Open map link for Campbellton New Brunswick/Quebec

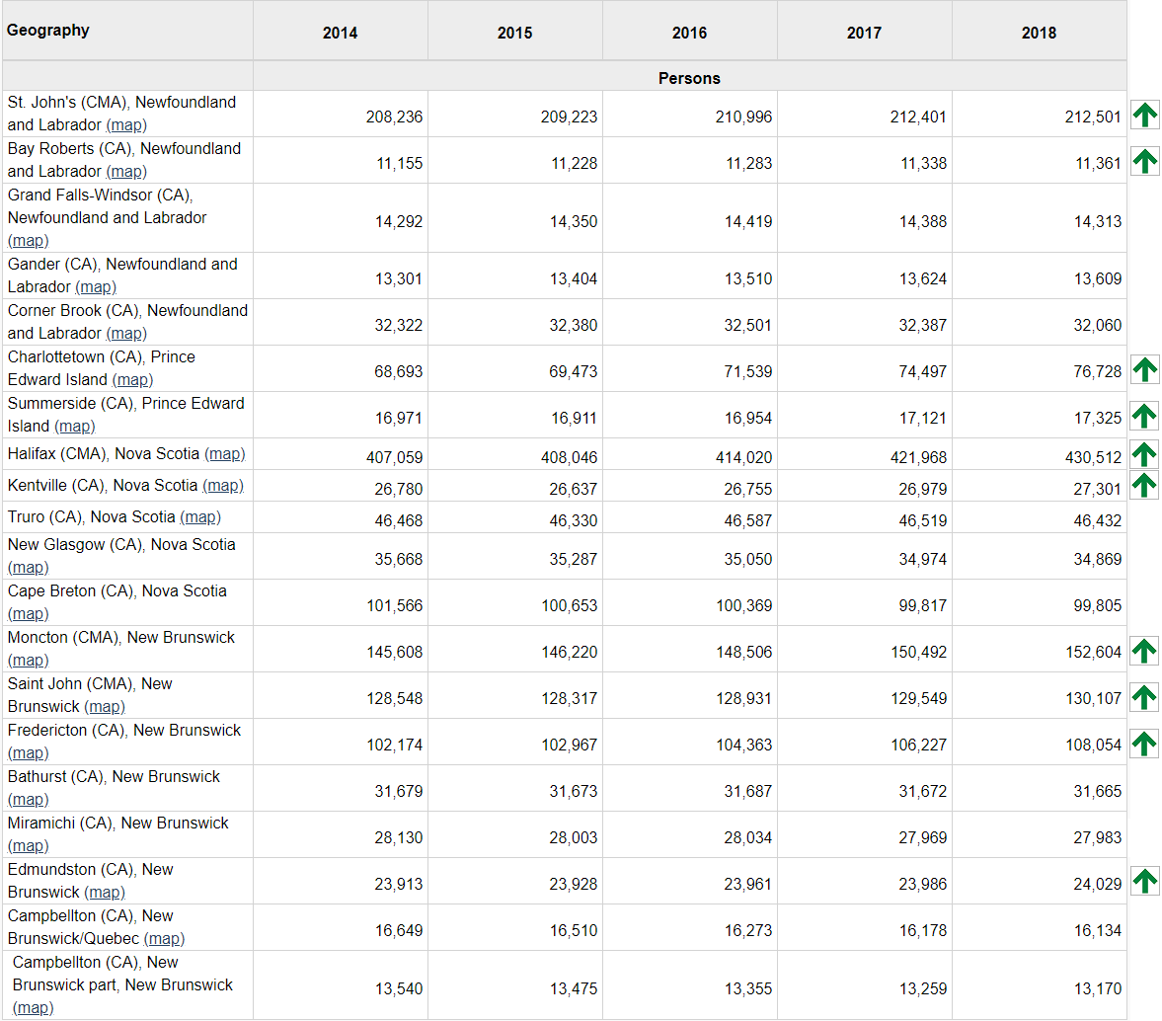[x=164, y=939]
